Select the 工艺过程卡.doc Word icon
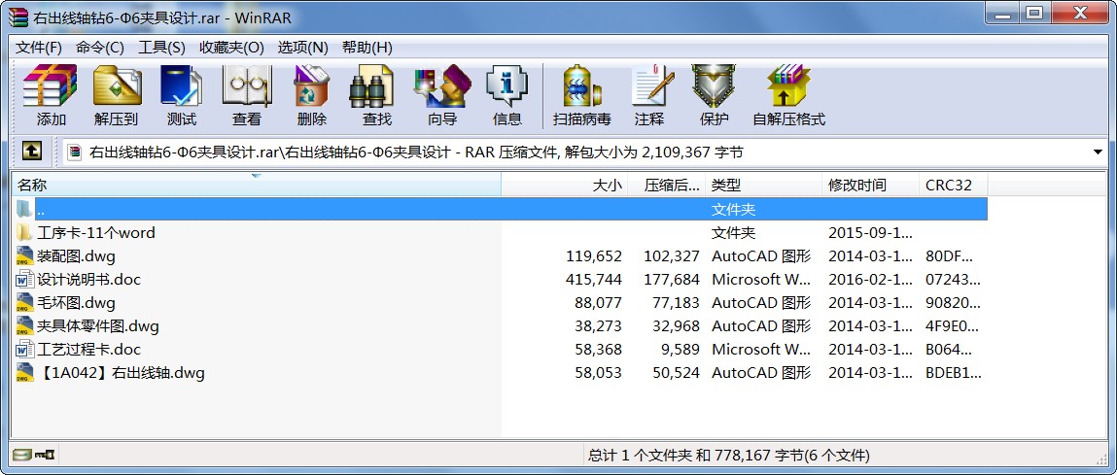 point(25,349)
